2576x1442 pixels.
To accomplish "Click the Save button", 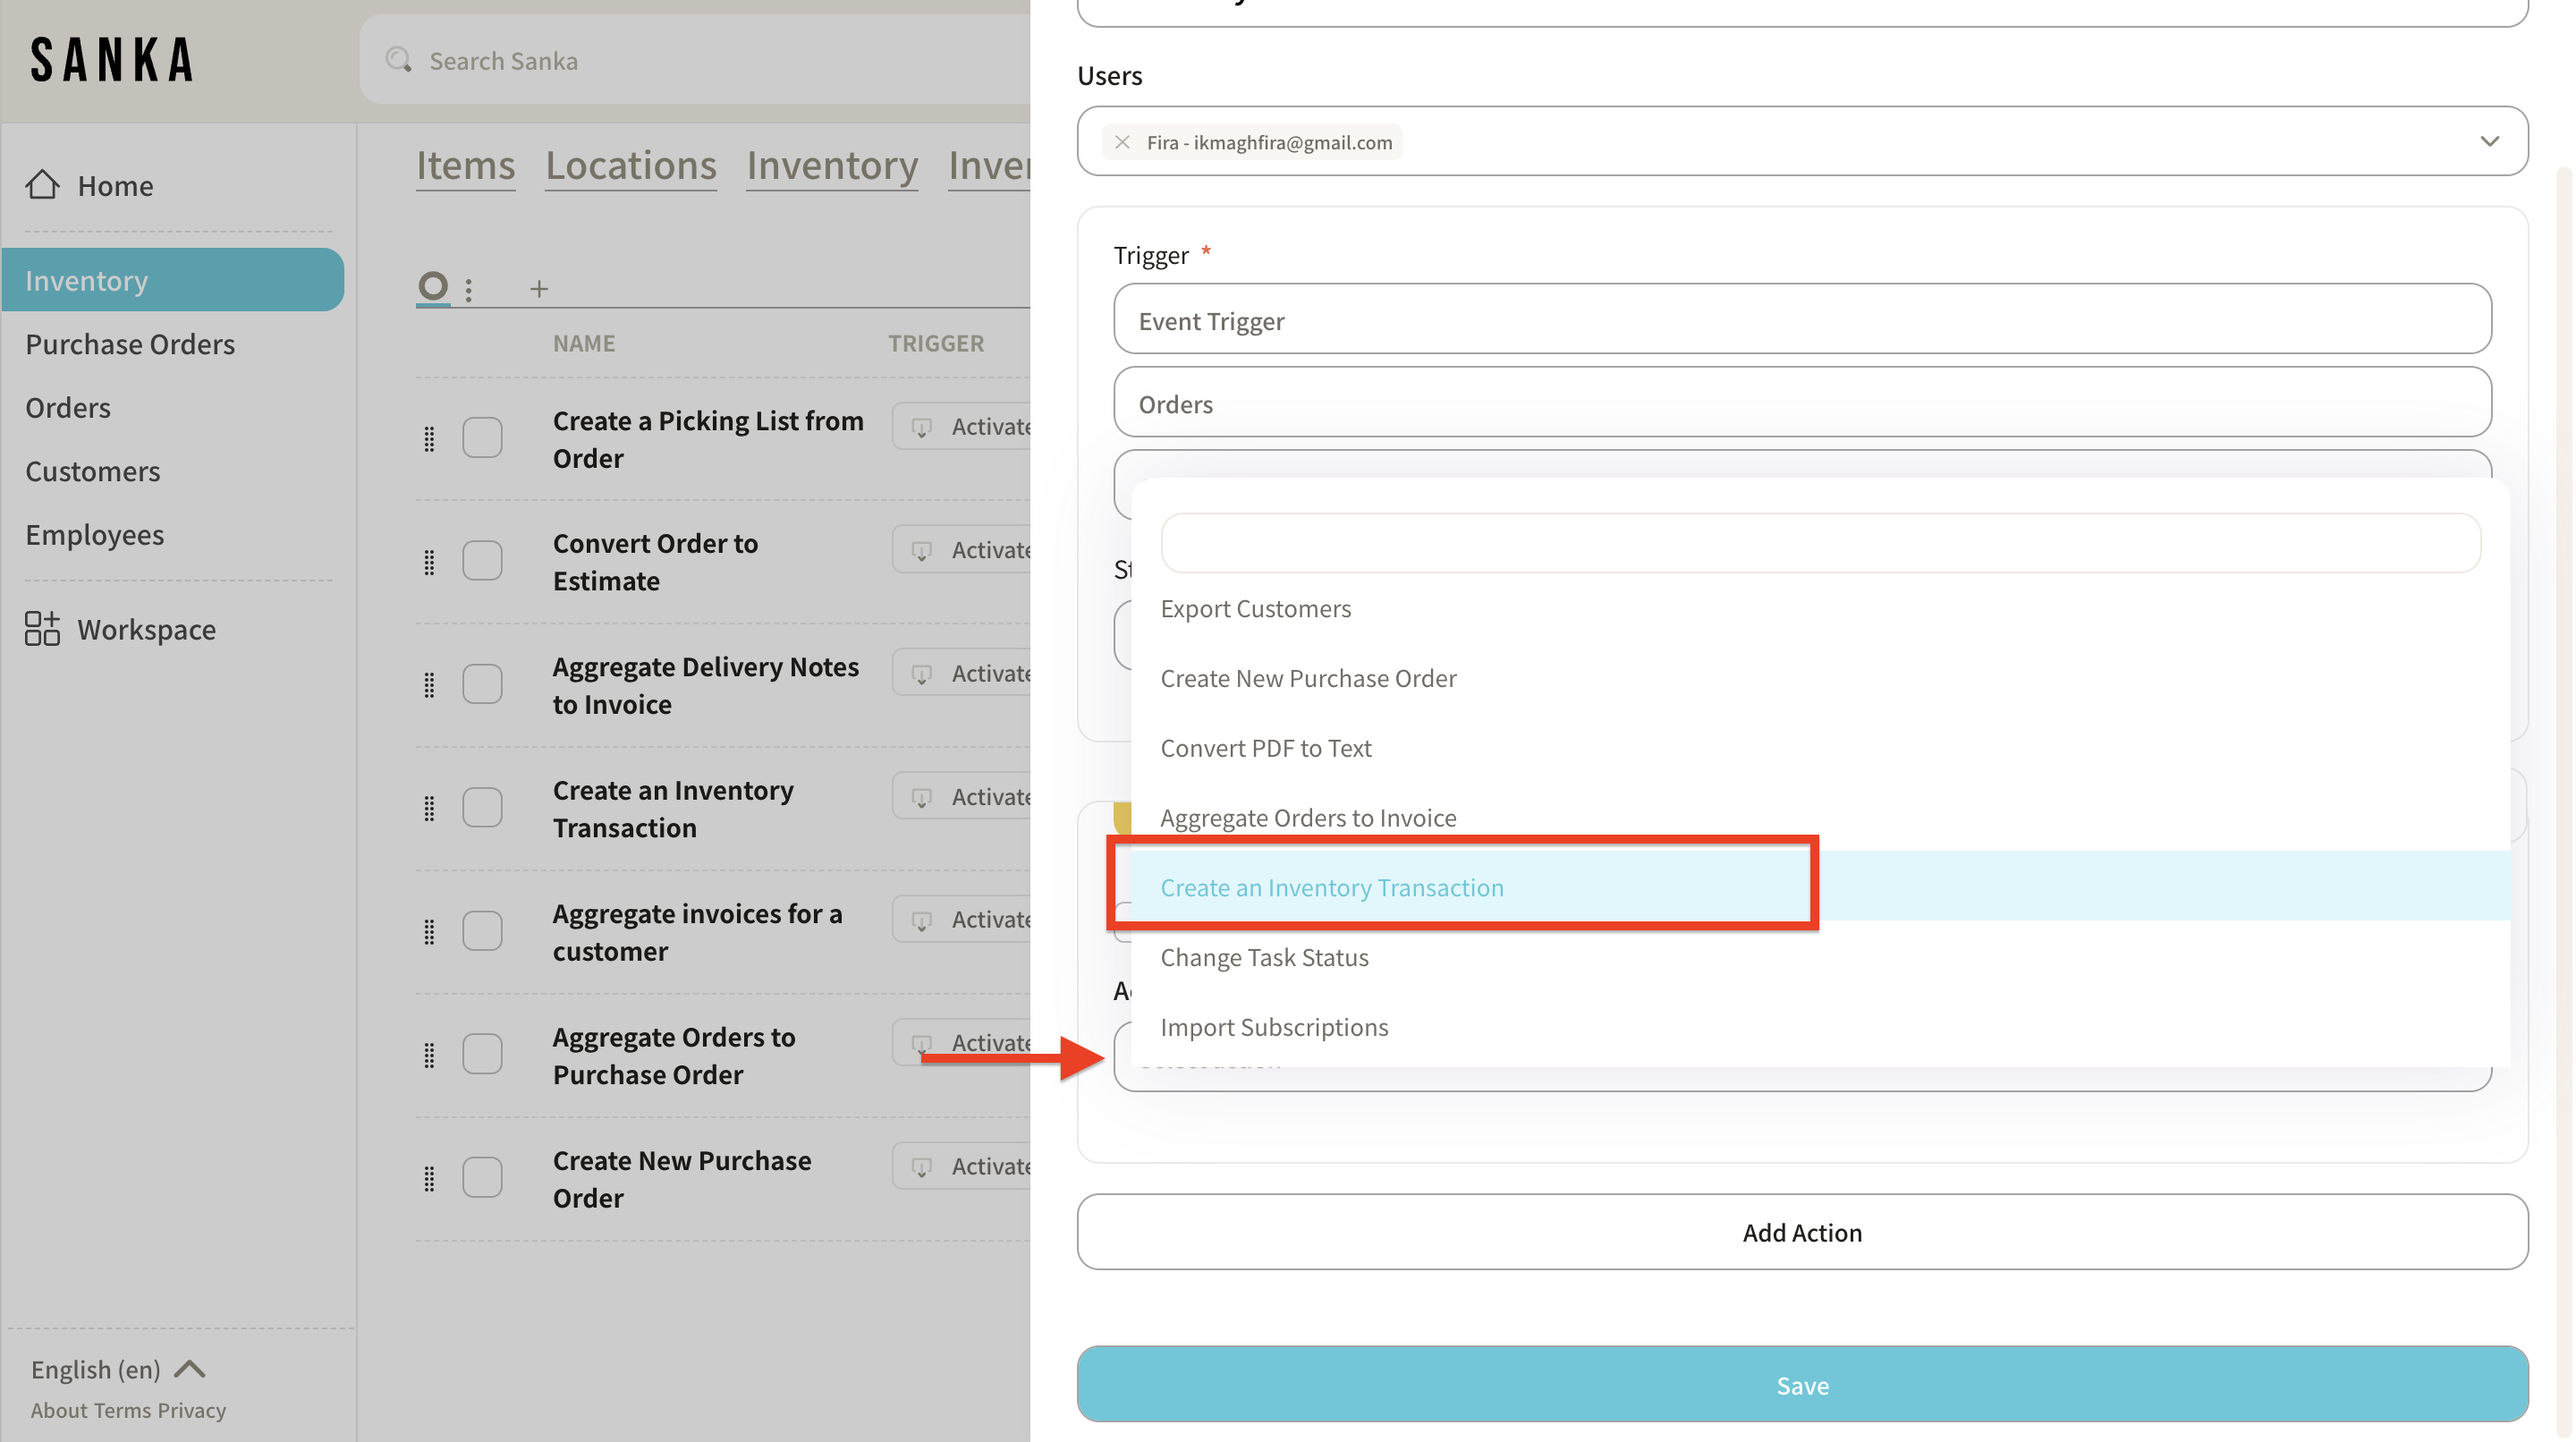I will pos(1802,1384).
